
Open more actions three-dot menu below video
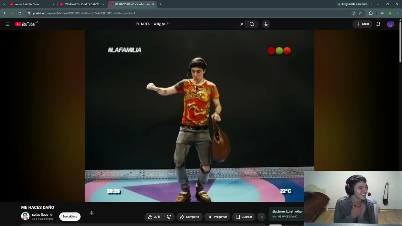pyautogui.click(x=261, y=217)
